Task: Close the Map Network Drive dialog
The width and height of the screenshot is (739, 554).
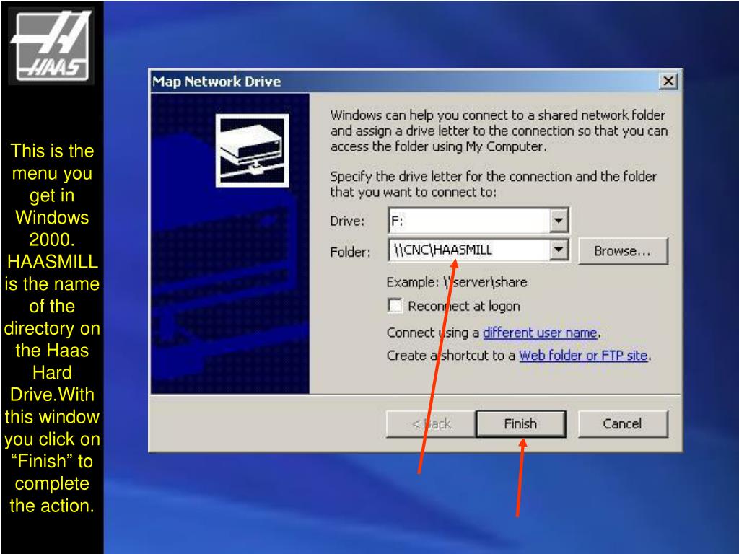Action: (668, 81)
